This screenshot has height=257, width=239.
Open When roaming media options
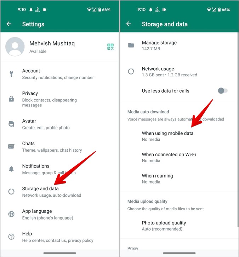point(179,179)
